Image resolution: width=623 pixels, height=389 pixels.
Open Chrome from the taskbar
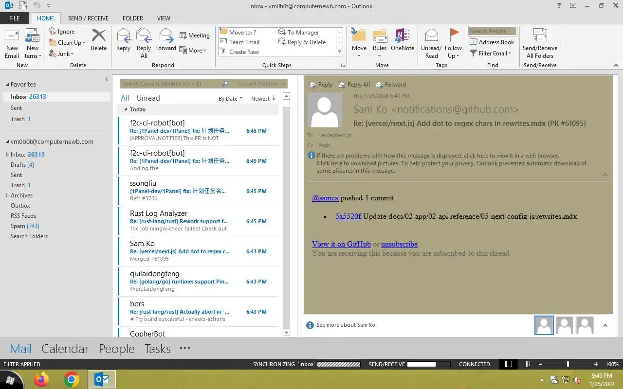click(x=72, y=379)
